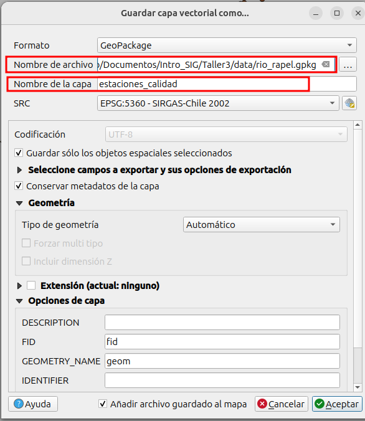Collapse the Geometría section
365x421 pixels.
19,203
